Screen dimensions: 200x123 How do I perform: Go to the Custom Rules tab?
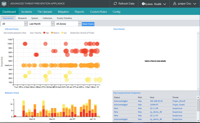(98, 12)
